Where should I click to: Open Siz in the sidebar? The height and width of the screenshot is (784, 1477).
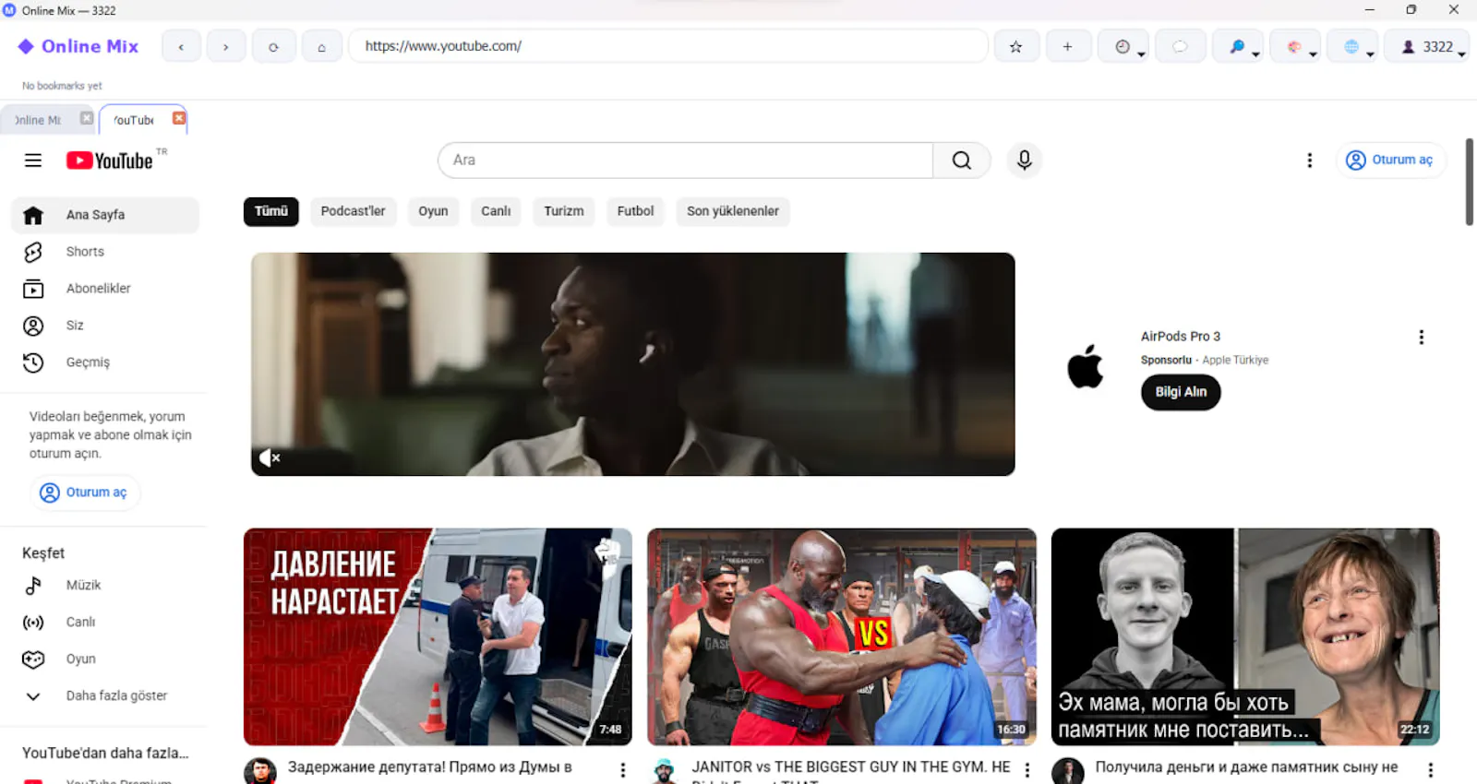(105, 326)
